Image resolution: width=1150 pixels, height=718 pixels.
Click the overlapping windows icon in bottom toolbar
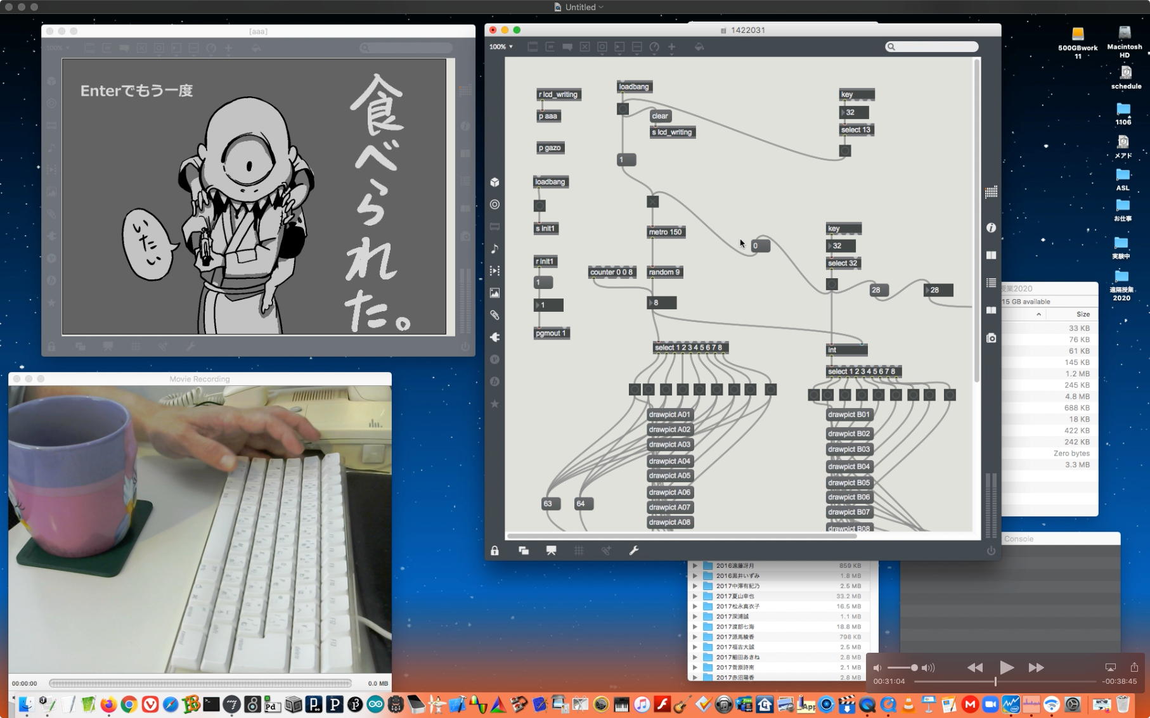(524, 551)
